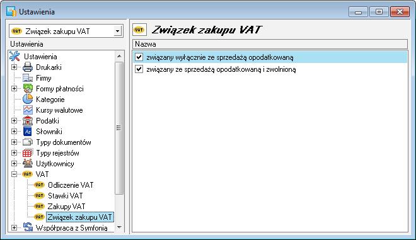
Task: Click the Drukarki printer icon
Action: [28, 67]
